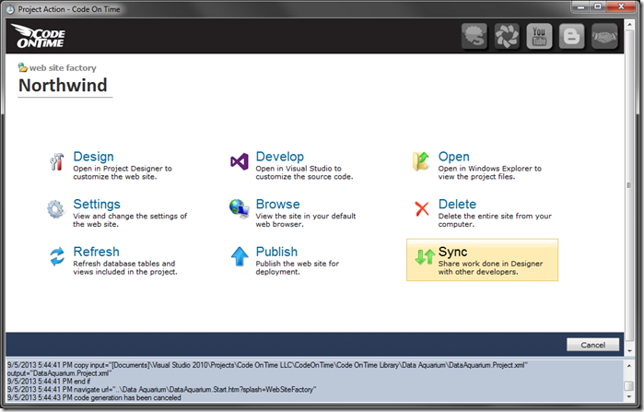Click the log pane scrollbar thumb

(x=629, y=386)
